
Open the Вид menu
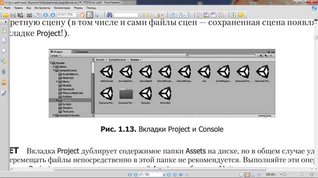click(x=28, y=8)
